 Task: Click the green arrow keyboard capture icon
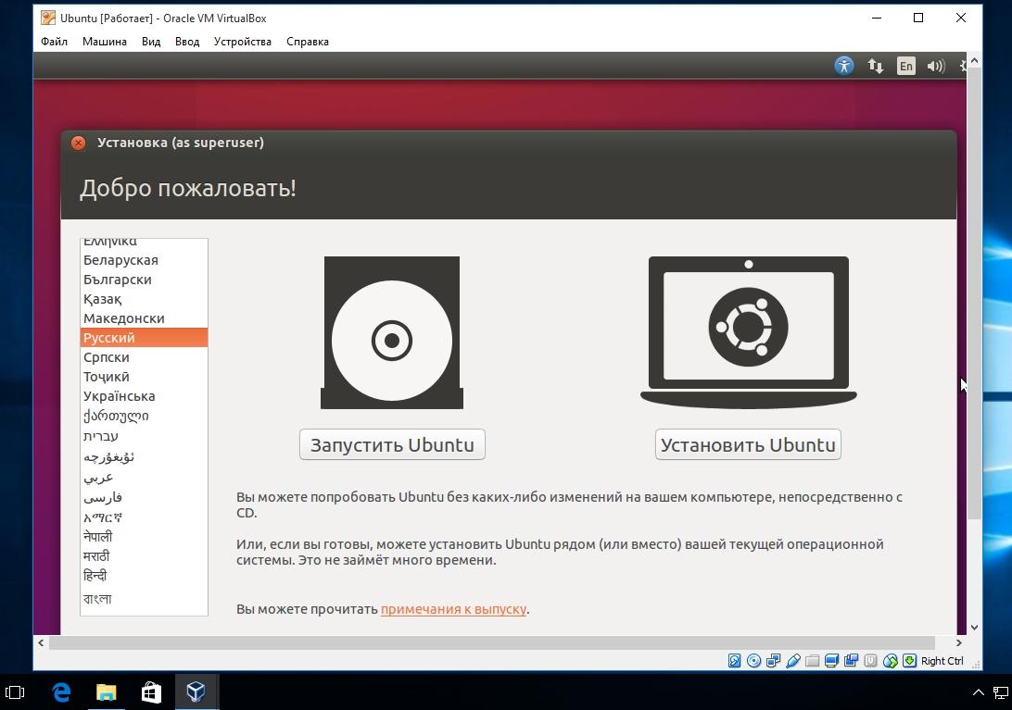pyautogui.click(x=909, y=660)
